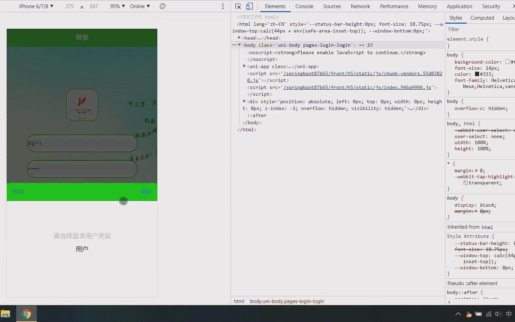Image resolution: width=515 pixels, height=322 pixels.
Task: Select the Computed sidebar tab
Action: click(x=482, y=18)
